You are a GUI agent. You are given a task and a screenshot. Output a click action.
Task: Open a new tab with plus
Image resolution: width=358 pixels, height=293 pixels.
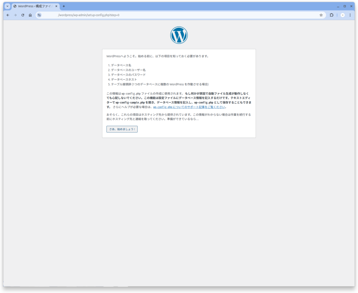64,6
